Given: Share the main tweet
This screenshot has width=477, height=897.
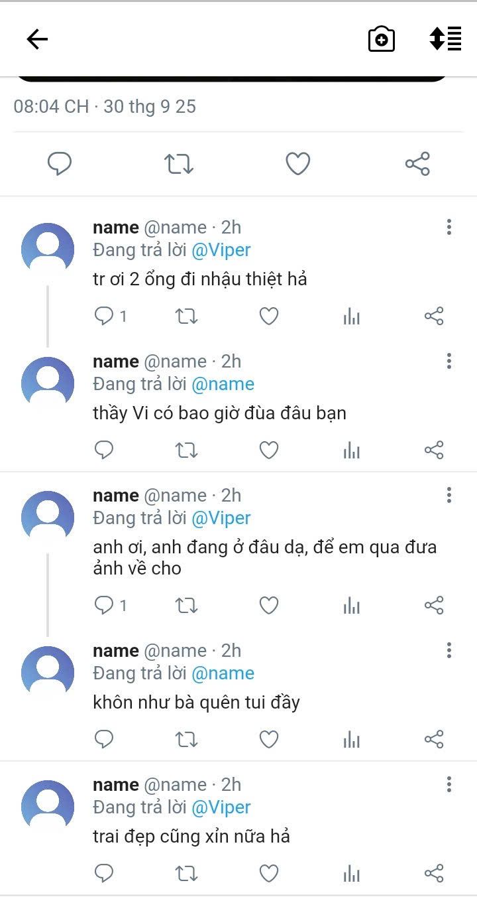Looking at the screenshot, I should [417, 163].
